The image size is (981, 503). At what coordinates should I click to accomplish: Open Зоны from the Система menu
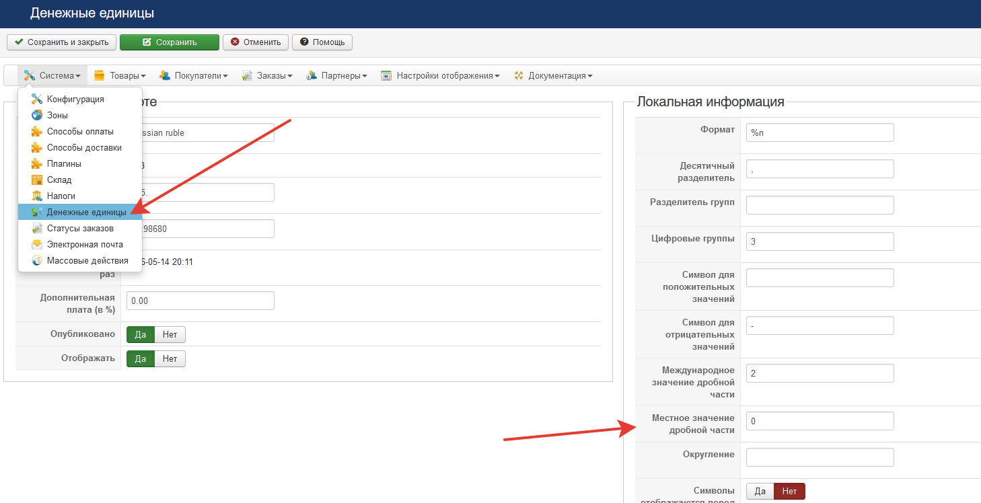coord(80,115)
